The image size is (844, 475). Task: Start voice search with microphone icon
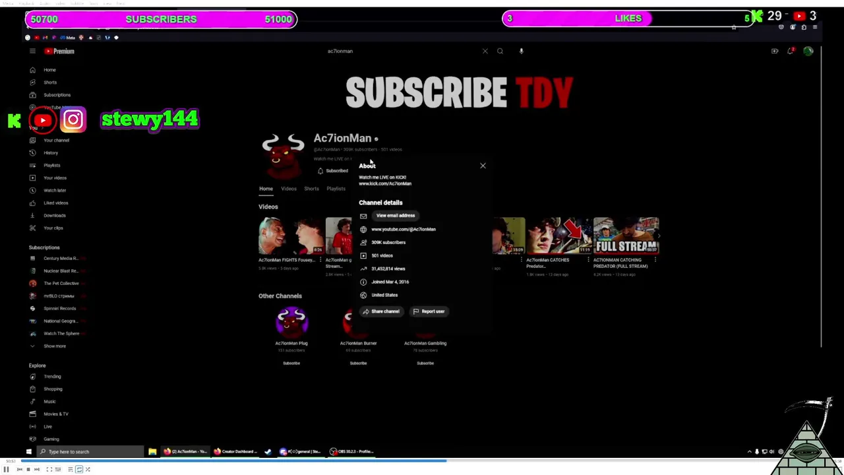(521, 51)
